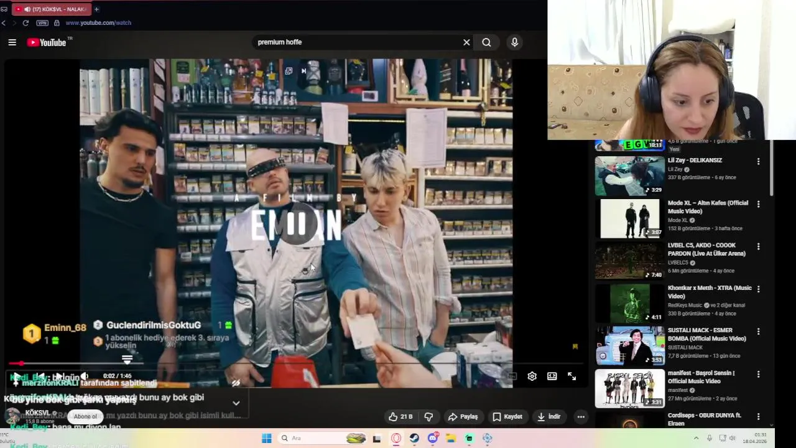Viewport: 796px width, 448px height.
Task: Open Khontkar x Metth - XTRA video
Action: 710,292
